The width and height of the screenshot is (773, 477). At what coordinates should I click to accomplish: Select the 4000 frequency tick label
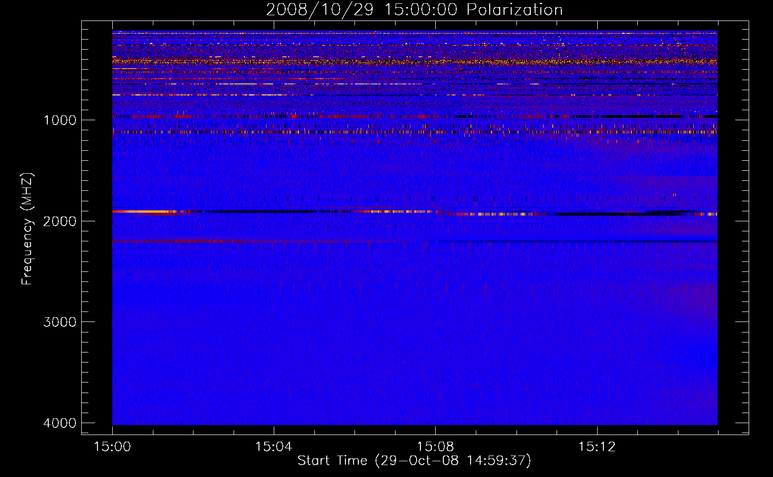point(60,423)
